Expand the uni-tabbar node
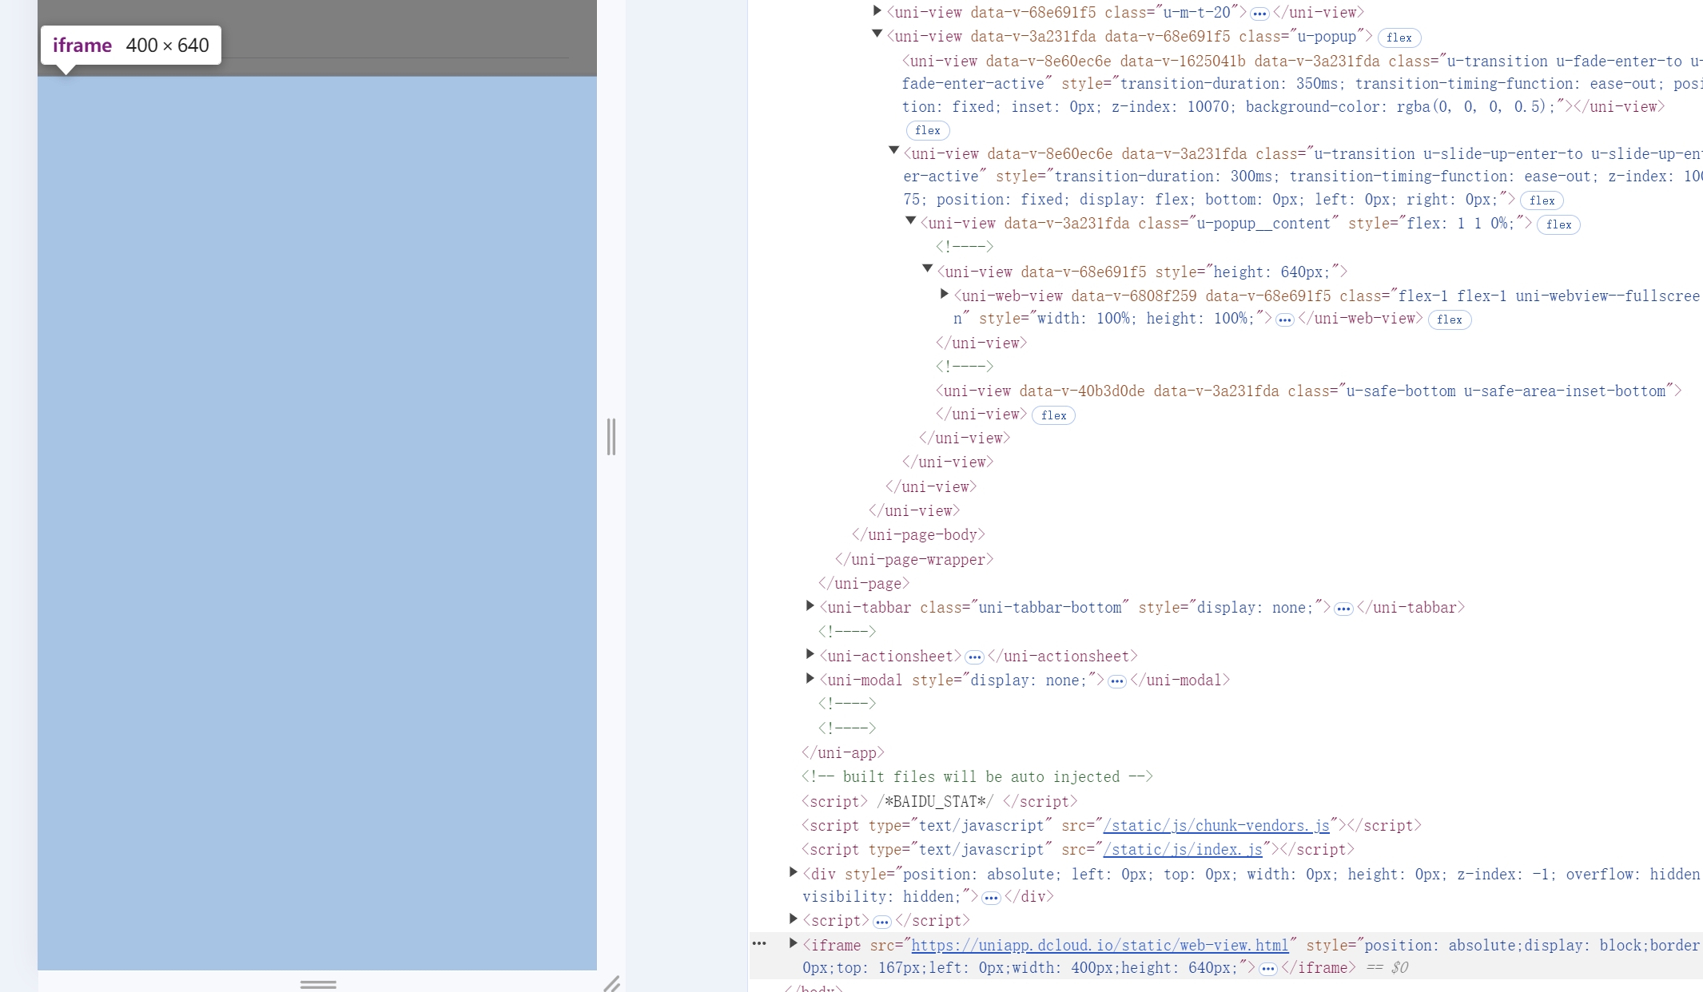Image resolution: width=1703 pixels, height=992 pixels. click(x=810, y=606)
